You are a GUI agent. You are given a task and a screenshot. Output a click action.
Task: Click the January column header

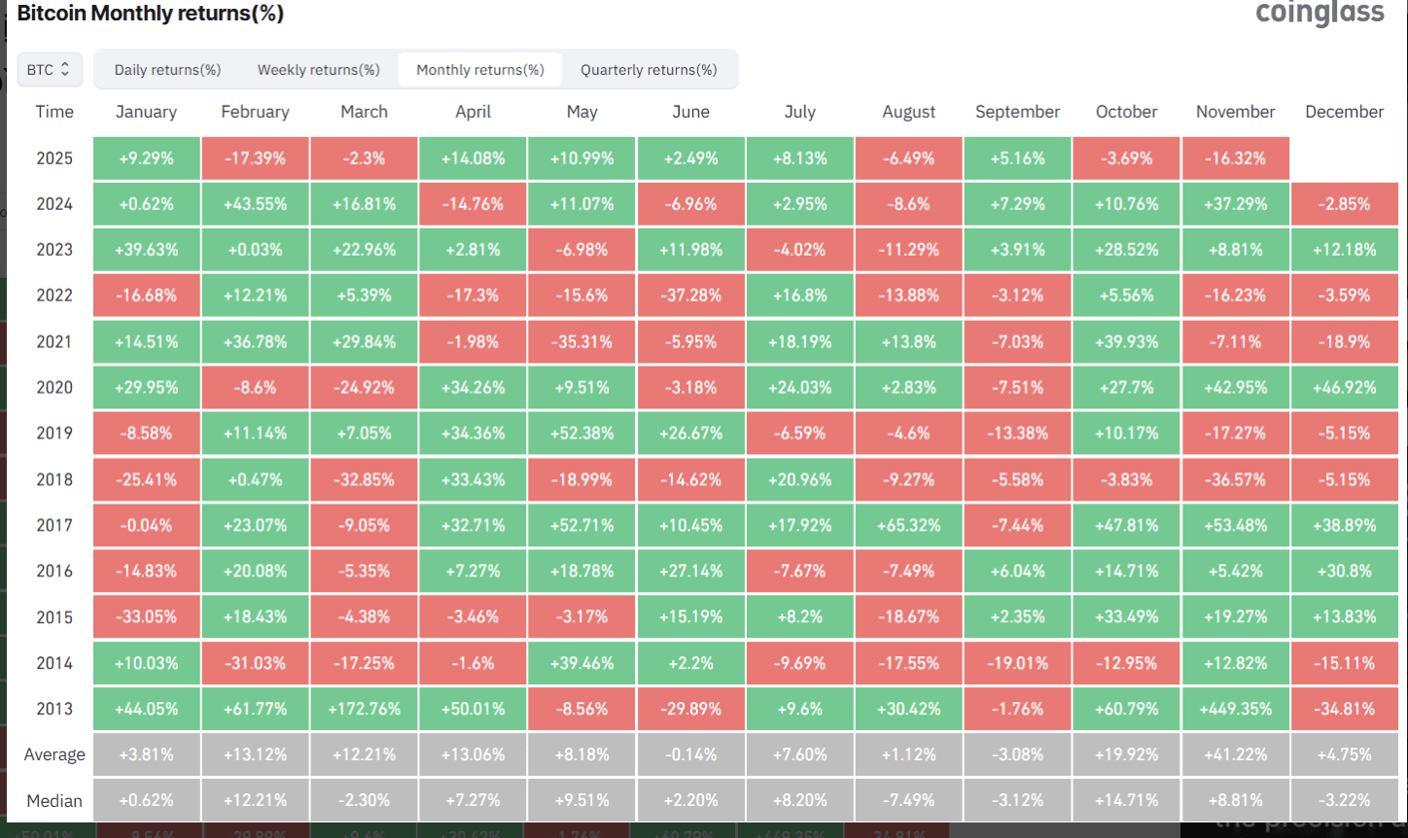pyautogui.click(x=146, y=112)
